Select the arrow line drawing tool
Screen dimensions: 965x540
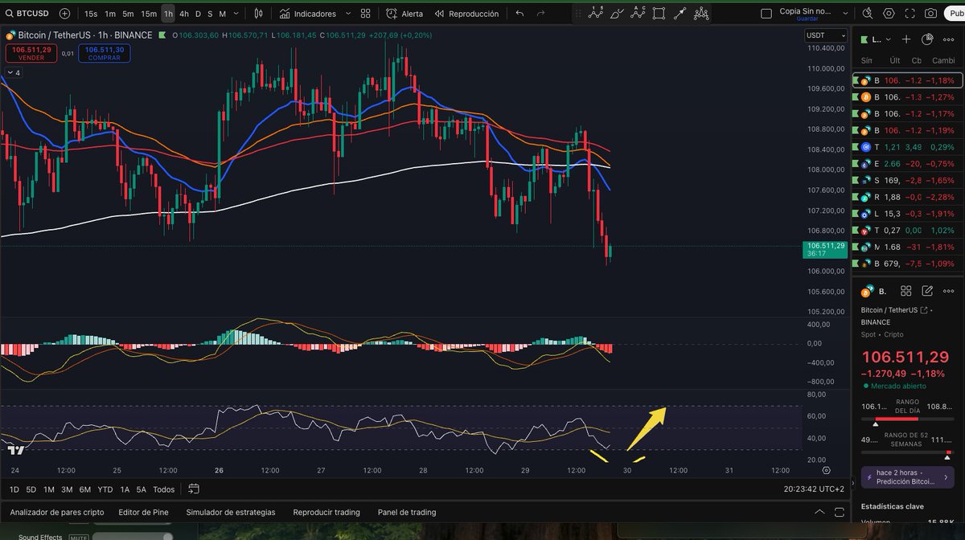tap(680, 13)
